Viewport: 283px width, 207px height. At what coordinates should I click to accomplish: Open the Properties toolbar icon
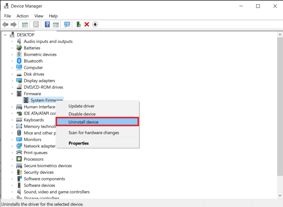(36, 24)
